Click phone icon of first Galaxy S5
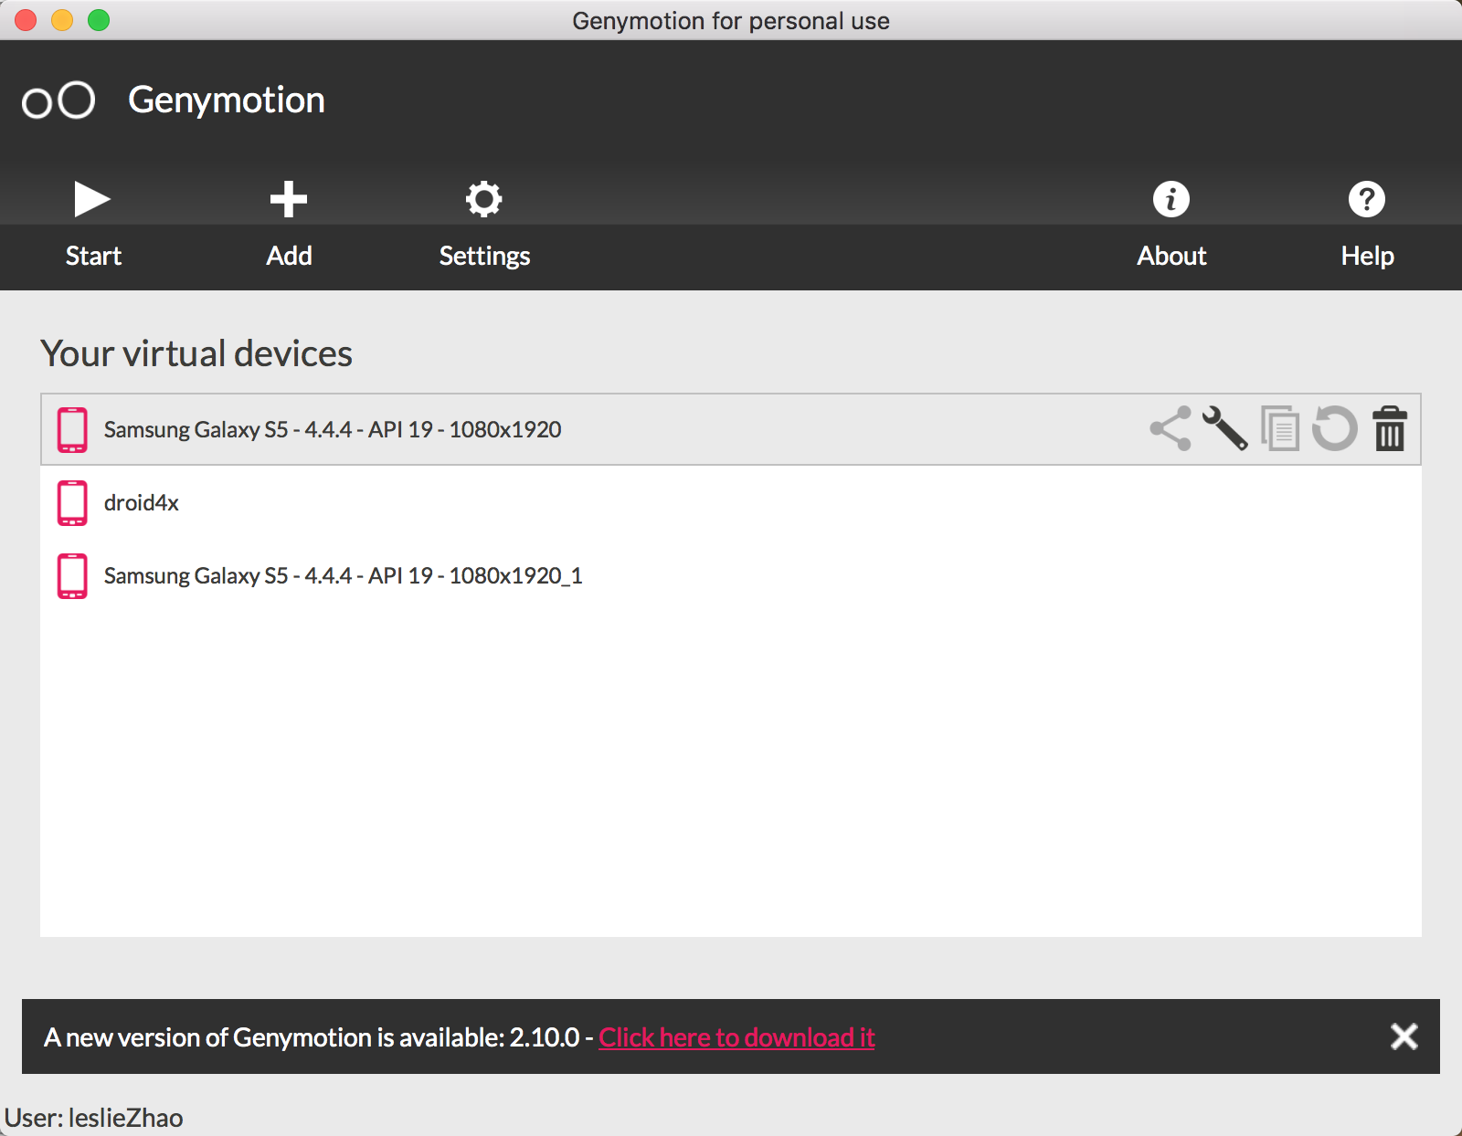Viewport: 1462px width, 1136px height. (x=72, y=429)
